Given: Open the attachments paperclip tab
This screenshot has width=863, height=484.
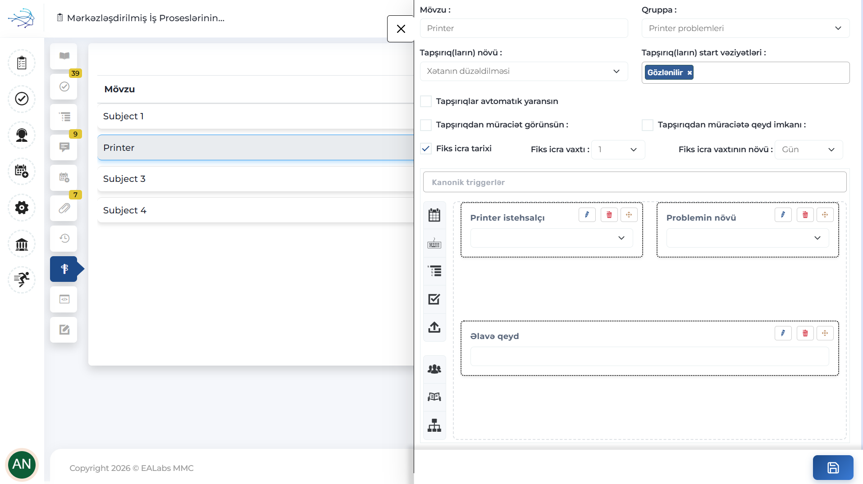Looking at the screenshot, I should point(64,208).
